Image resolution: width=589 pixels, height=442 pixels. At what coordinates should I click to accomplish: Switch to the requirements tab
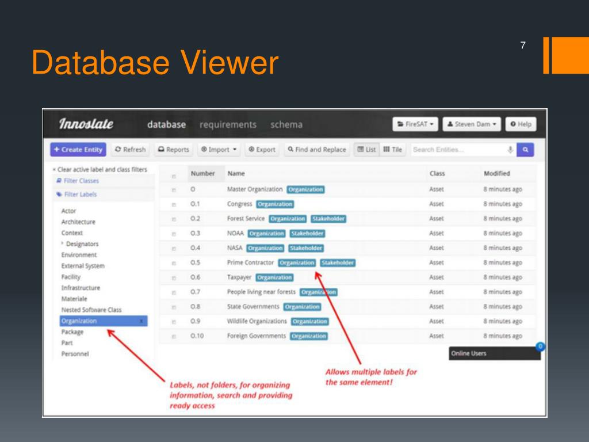[x=228, y=124]
